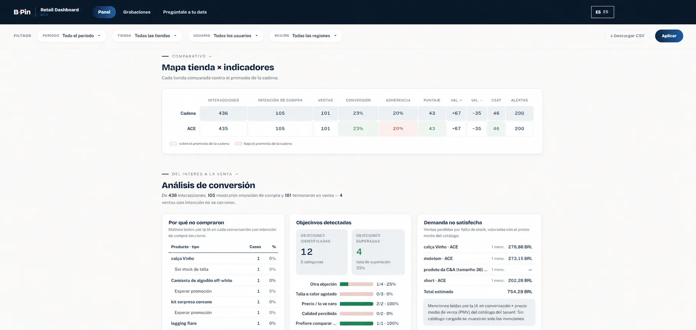Click the Calidad percibida bar
Image resolution: width=696 pixels, height=330 pixels.
(x=356, y=314)
